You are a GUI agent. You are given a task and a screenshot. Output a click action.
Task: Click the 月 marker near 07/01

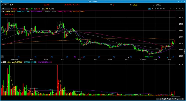tap(52, 57)
